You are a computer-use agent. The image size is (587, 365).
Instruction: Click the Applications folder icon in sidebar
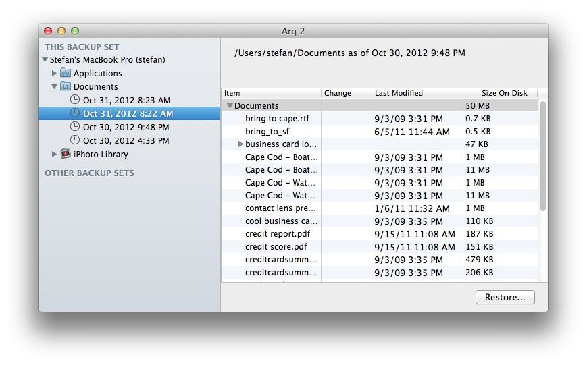pyautogui.click(x=66, y=73)
